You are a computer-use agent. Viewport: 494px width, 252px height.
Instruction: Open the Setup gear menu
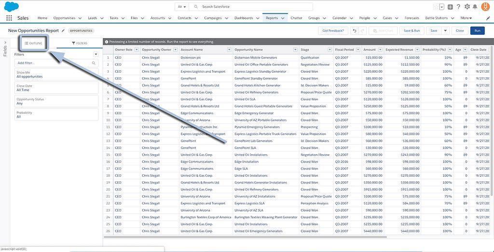[467, 7]
